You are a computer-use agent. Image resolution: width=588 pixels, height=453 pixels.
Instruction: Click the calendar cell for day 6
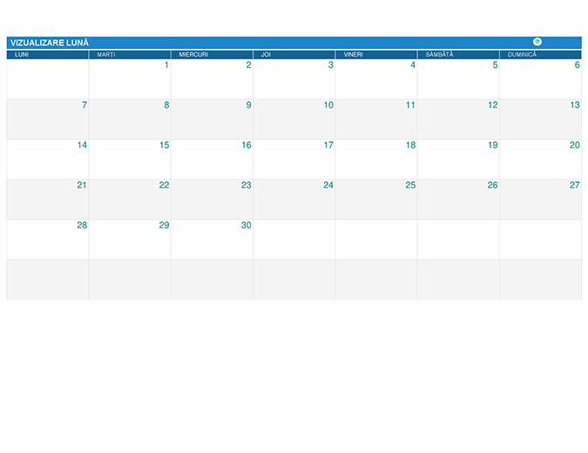coord(540,78)
